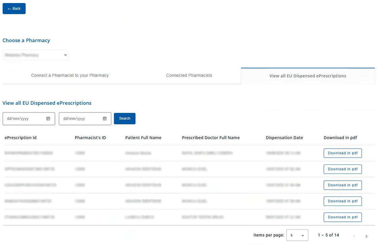The width and height of the screenshot is (379, 246).
Task: Go to next page of results
Action: click(x=366, y=237)
